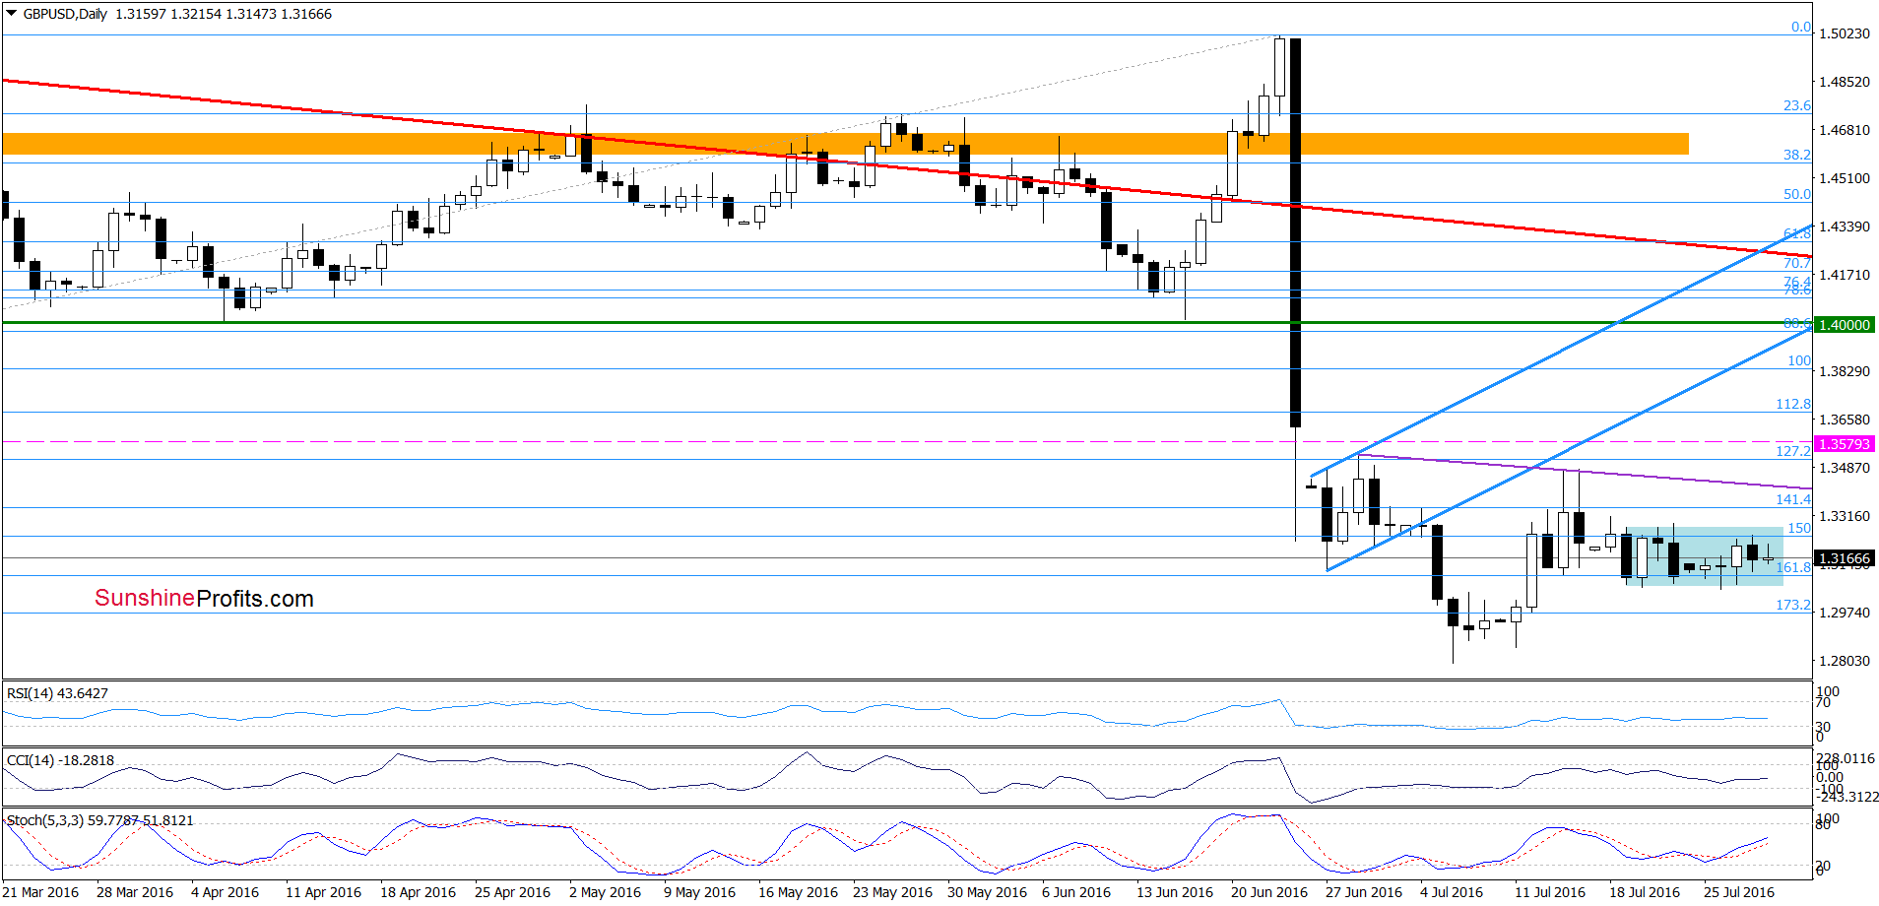Select the 23.6 Fibonacci level label
The width and height of the screenshot is (1879, 906).
click(x=1797, y=105)
